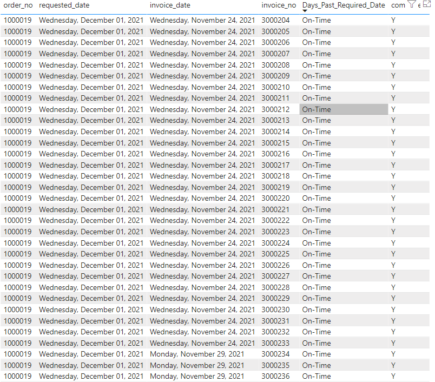Select invoice number 3000218
Image resolution: width=435 pixels, height=382 pixels.
[x=275, y=176]
